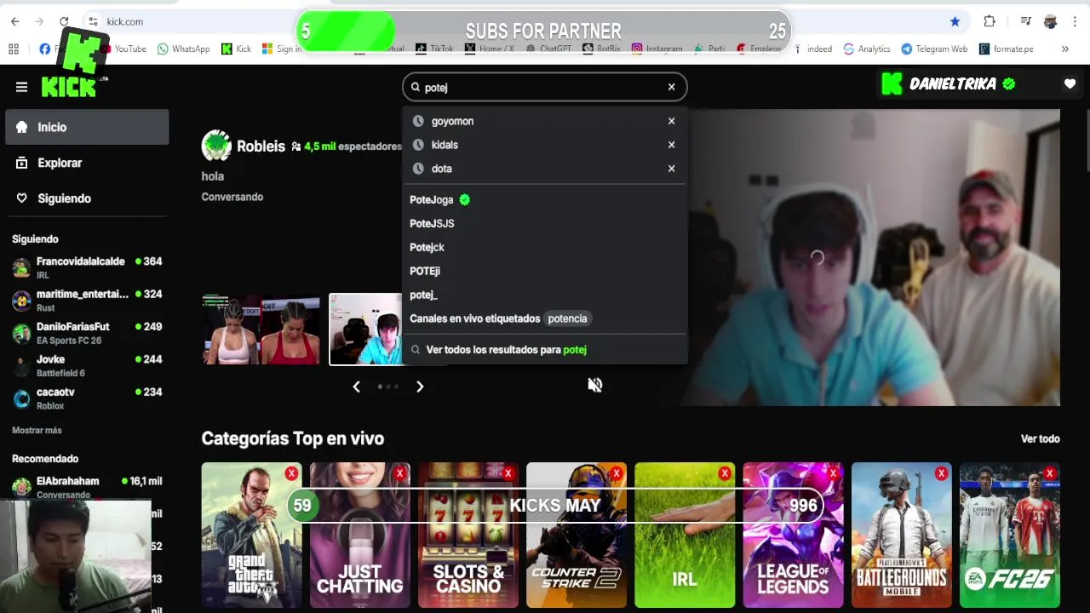Open ElAbrahaham recommended channel
Image resolution: width=1090 pixels, height=613 pixels.
coord(87,487)
